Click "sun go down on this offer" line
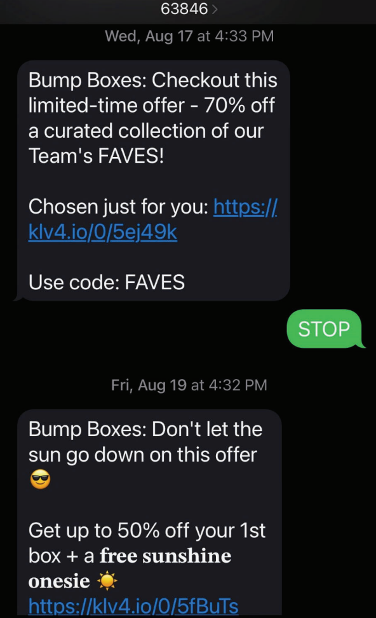This screenshot has width=376, height=618. [142, 455]
